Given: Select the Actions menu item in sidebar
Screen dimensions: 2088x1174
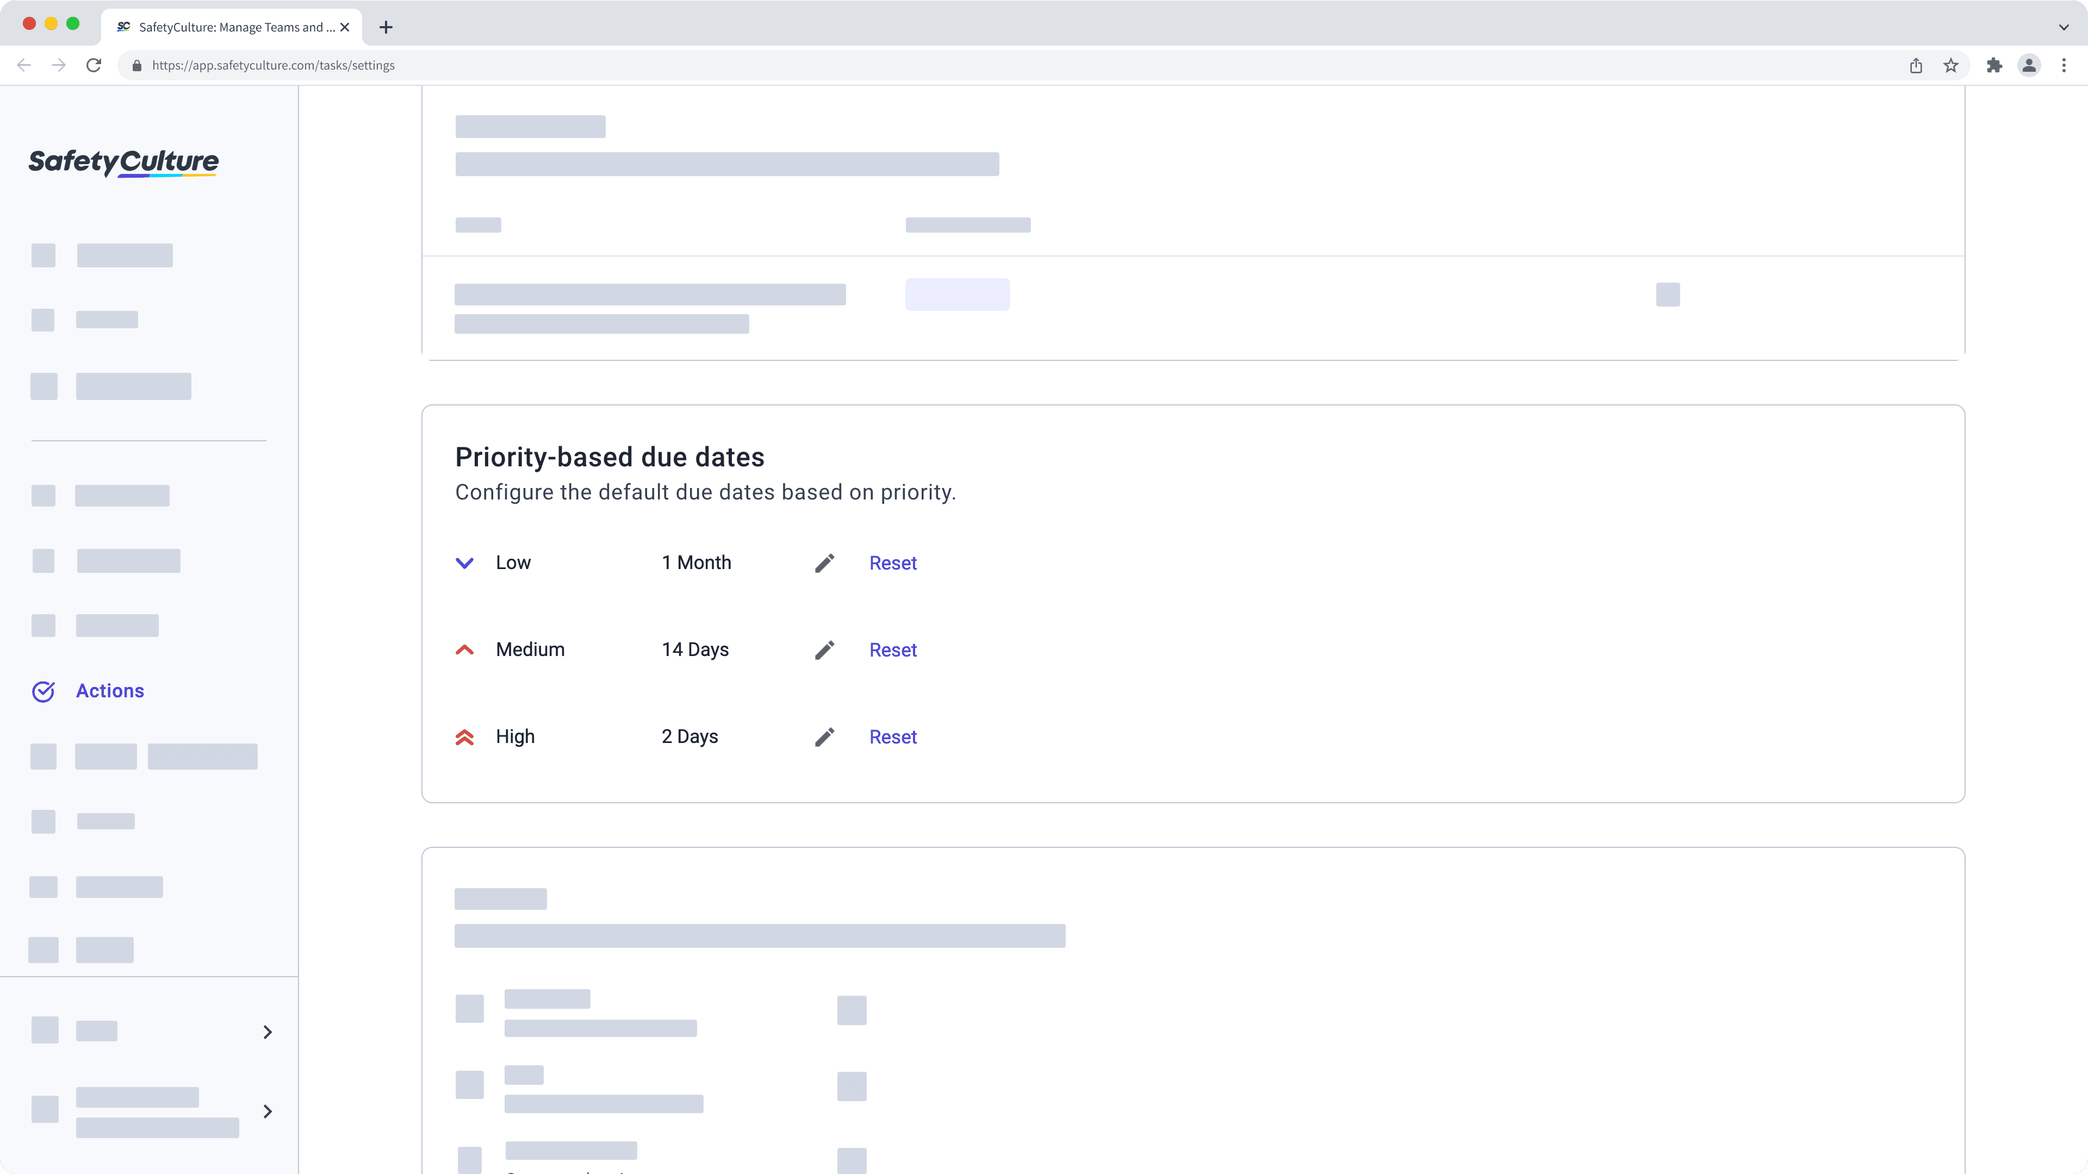Looking at the screenshot, I should pyautogui.click(x=110, y=691).
